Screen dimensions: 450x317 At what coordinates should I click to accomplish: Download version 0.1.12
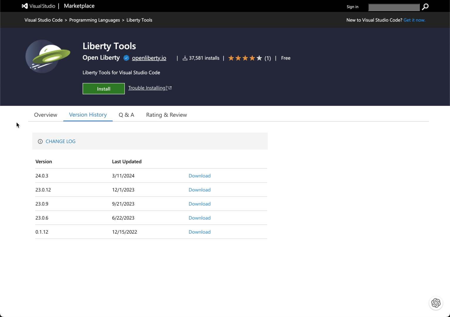[x=200, y=232]
